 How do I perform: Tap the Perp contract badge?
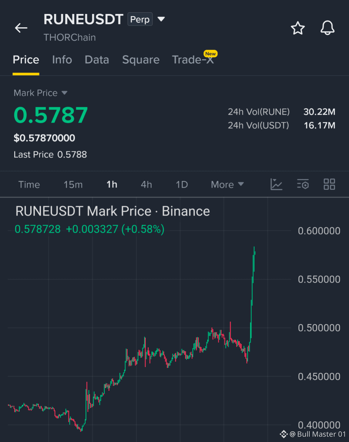point(140,19)
